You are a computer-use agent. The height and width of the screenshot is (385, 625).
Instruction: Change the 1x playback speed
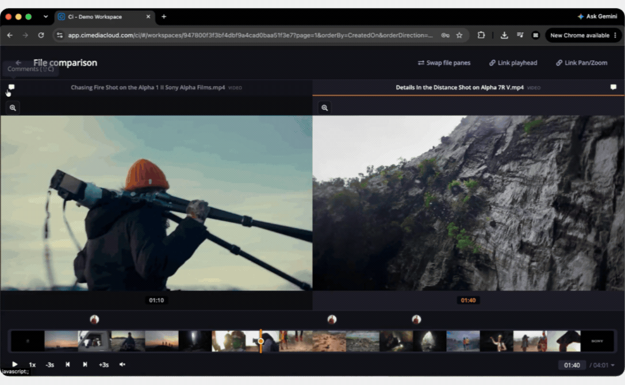[32, 365]
